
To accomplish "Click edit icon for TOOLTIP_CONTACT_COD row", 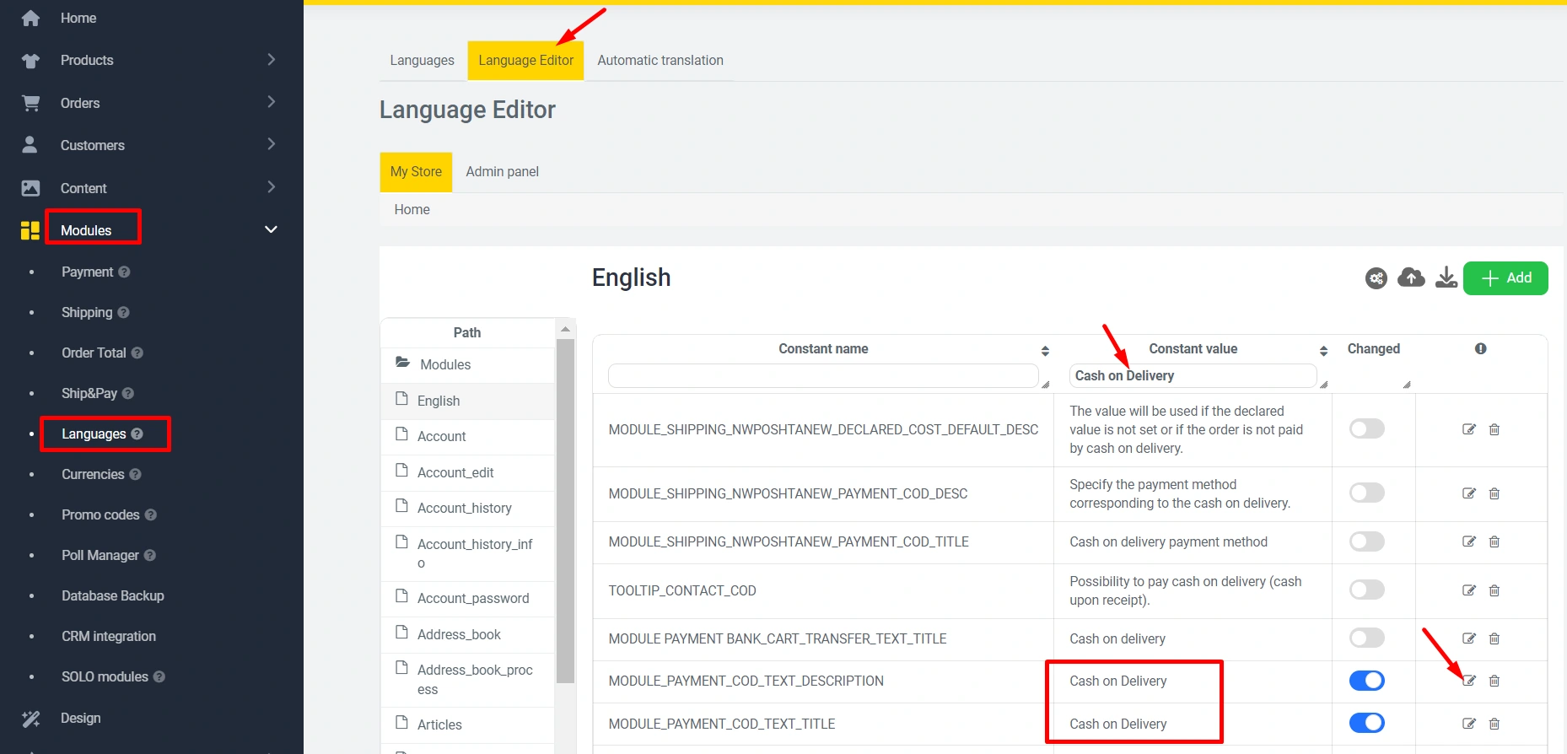I will (x=1468, y=590).
